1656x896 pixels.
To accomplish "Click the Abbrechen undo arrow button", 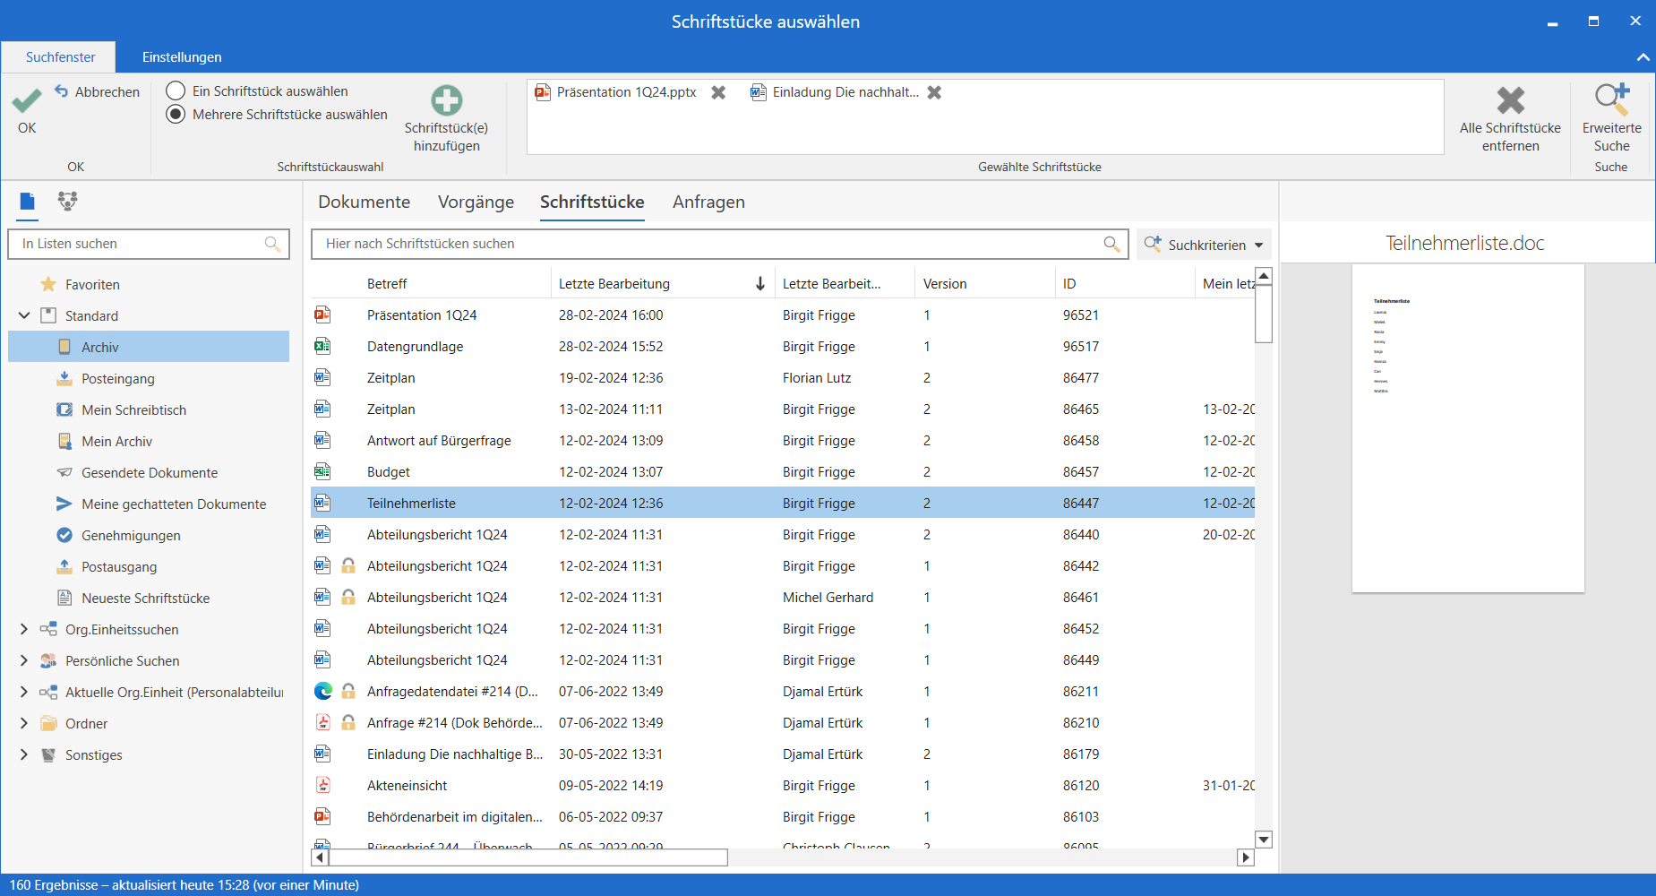I will [x=62, y=91].
